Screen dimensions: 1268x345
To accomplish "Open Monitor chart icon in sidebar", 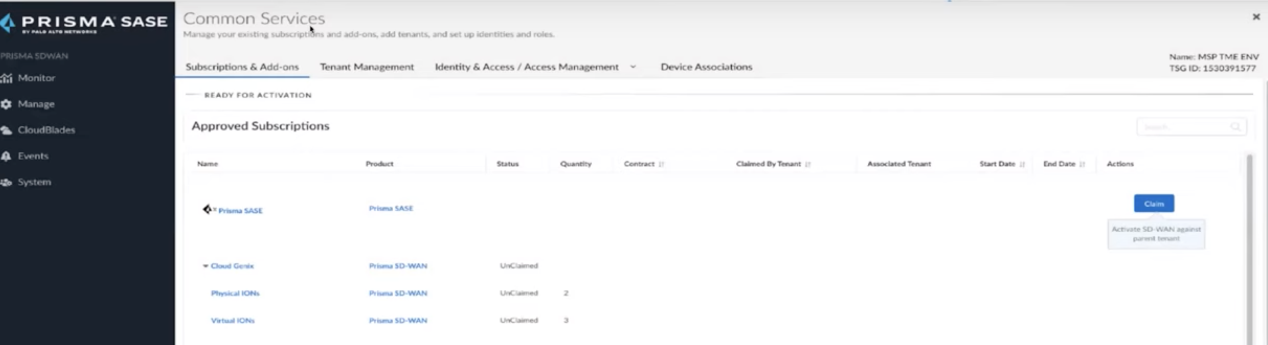I will [6, 78].
